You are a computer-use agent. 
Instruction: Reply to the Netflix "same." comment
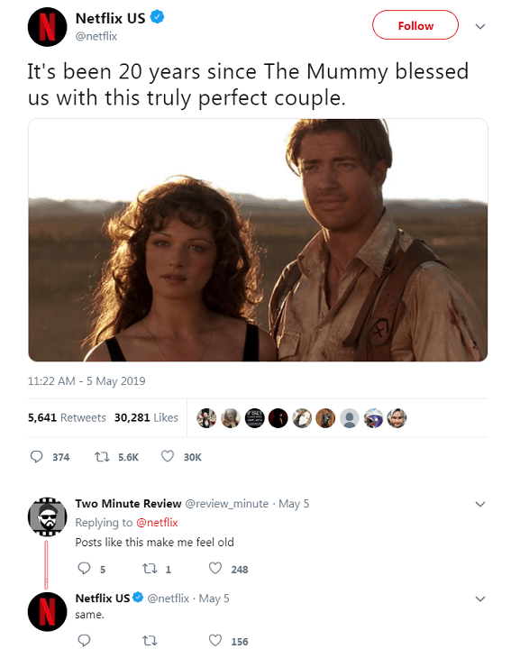pyautogui.click(x=84, y=640)
